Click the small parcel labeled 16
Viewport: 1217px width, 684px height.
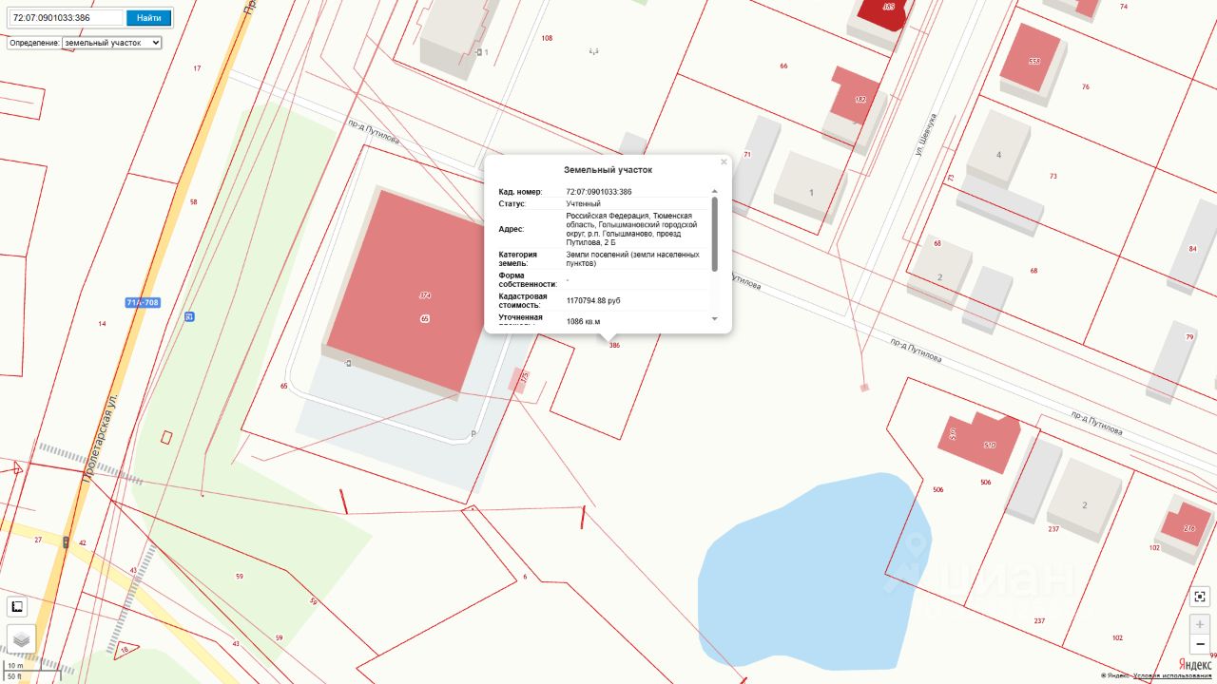(125, 650)
